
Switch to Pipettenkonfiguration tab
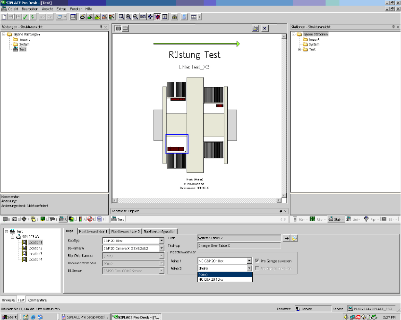click(x=160, y=232)
